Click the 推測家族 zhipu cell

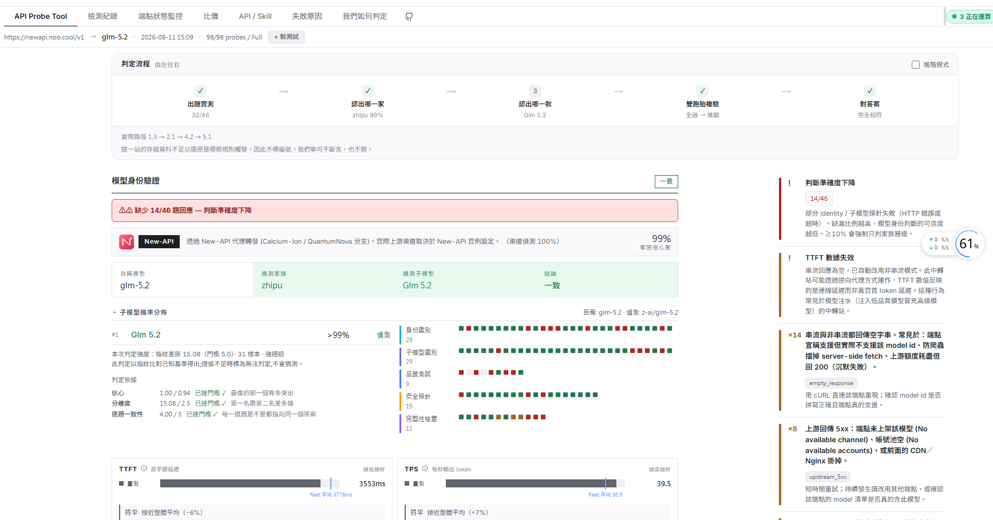click(324, 280)
